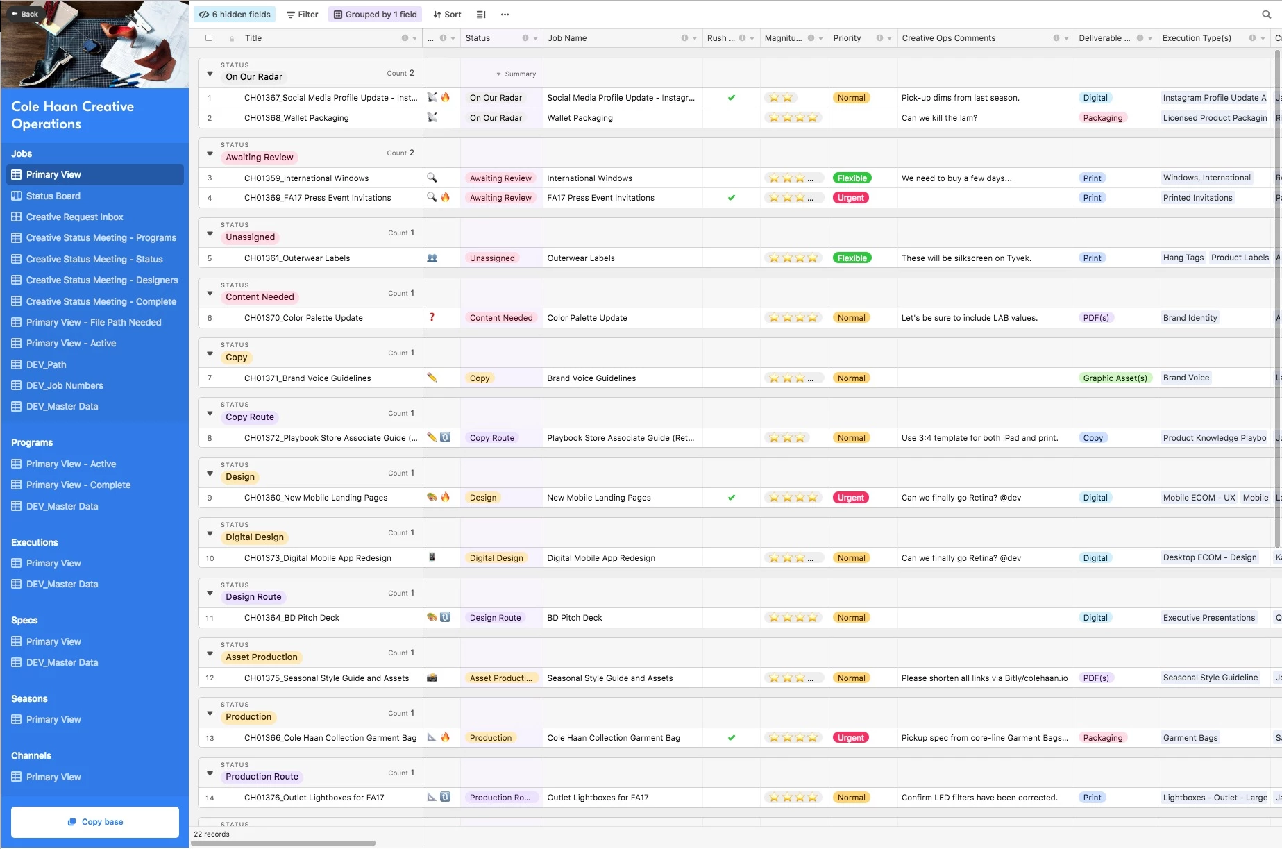The height and width of the screenshot is (849, 1282).
Task: Open the Filter button
Action: click(302, 15)
